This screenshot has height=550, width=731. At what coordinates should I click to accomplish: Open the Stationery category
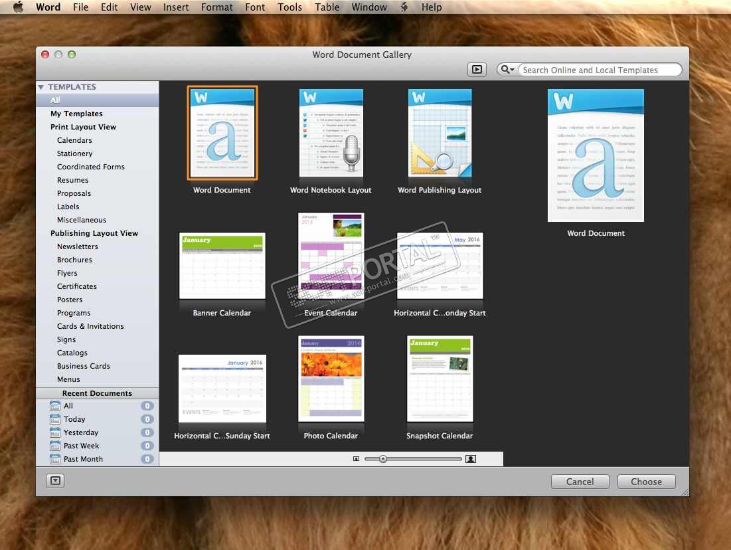(74, 153)
